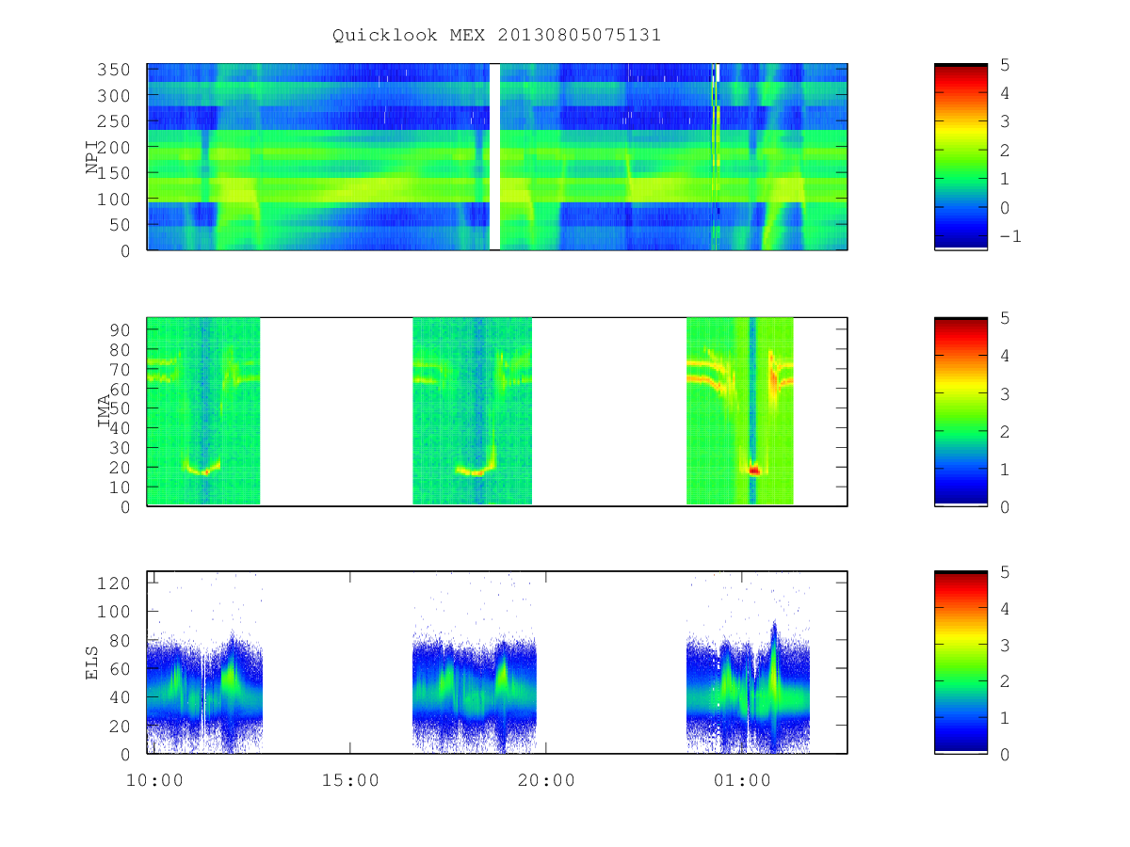The image size is (1130, 847).
Task: Click the NPI panel color bar
Action: 960,156
